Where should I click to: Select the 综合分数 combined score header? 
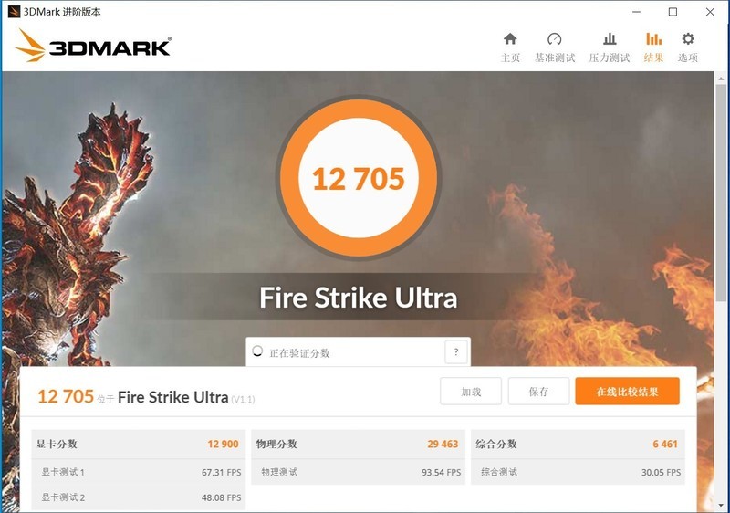click(x=578, y=445)
